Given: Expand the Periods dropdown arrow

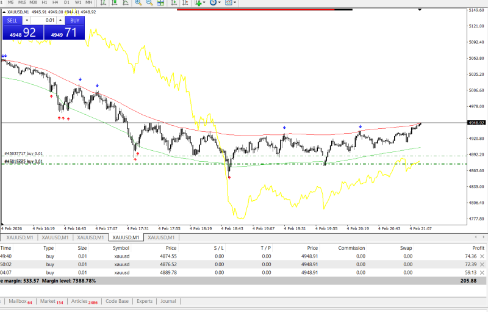Looking at the screenshot, I should tap(220, 2).
